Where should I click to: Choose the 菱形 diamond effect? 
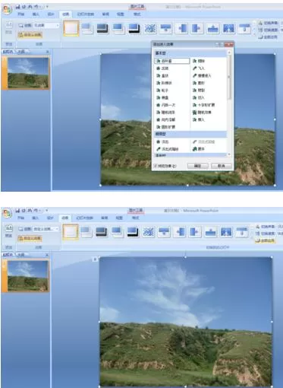point(199,83)
